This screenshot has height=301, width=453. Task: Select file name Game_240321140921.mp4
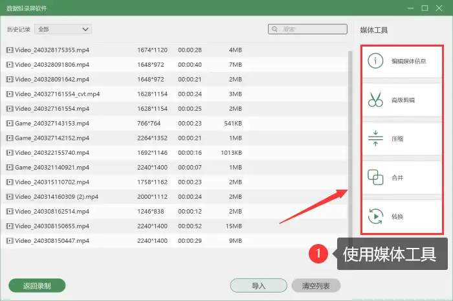[52, 167]
